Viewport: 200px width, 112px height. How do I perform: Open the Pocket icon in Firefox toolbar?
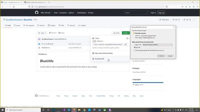coord(182,7)
